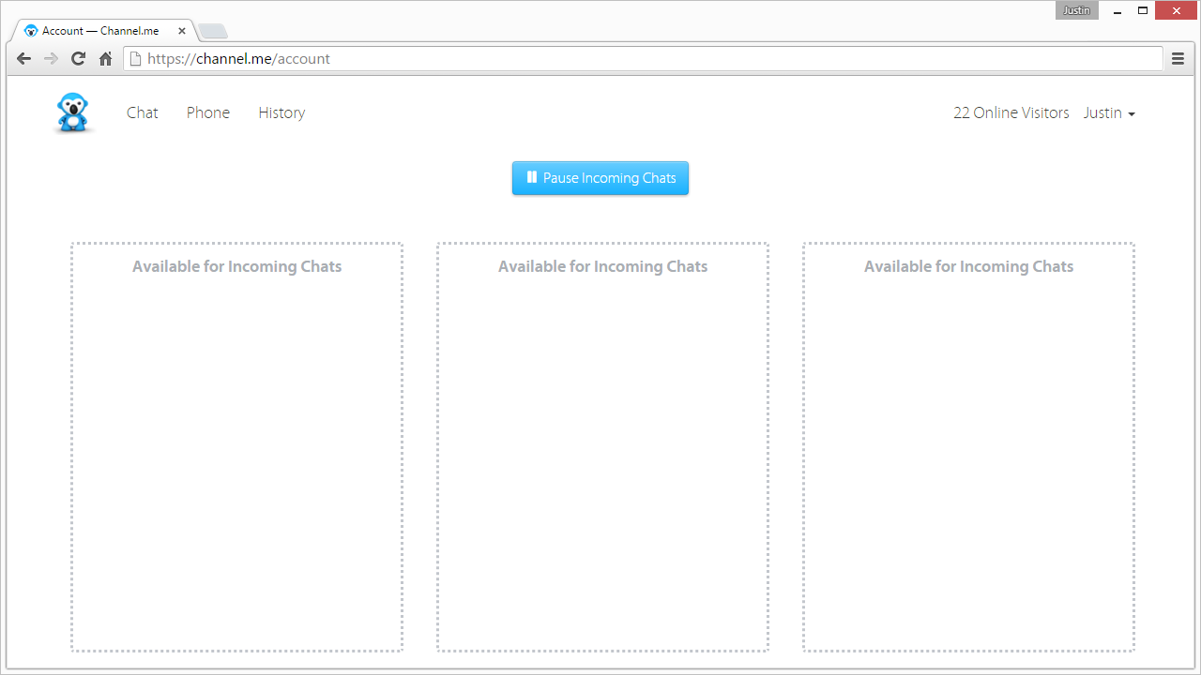Maximize the Chrome window

point(1143,11)
